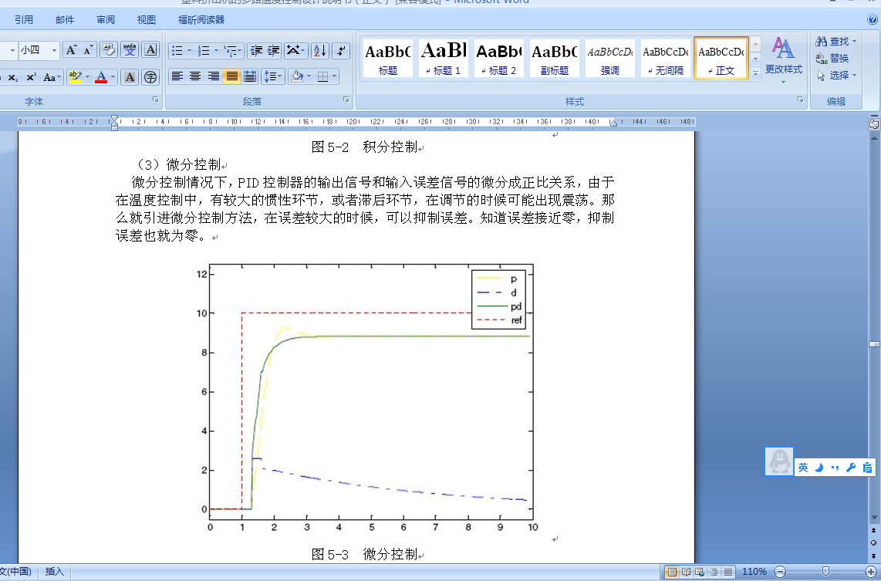
Task: Apply the 强调 style
Action: point(609,59)
